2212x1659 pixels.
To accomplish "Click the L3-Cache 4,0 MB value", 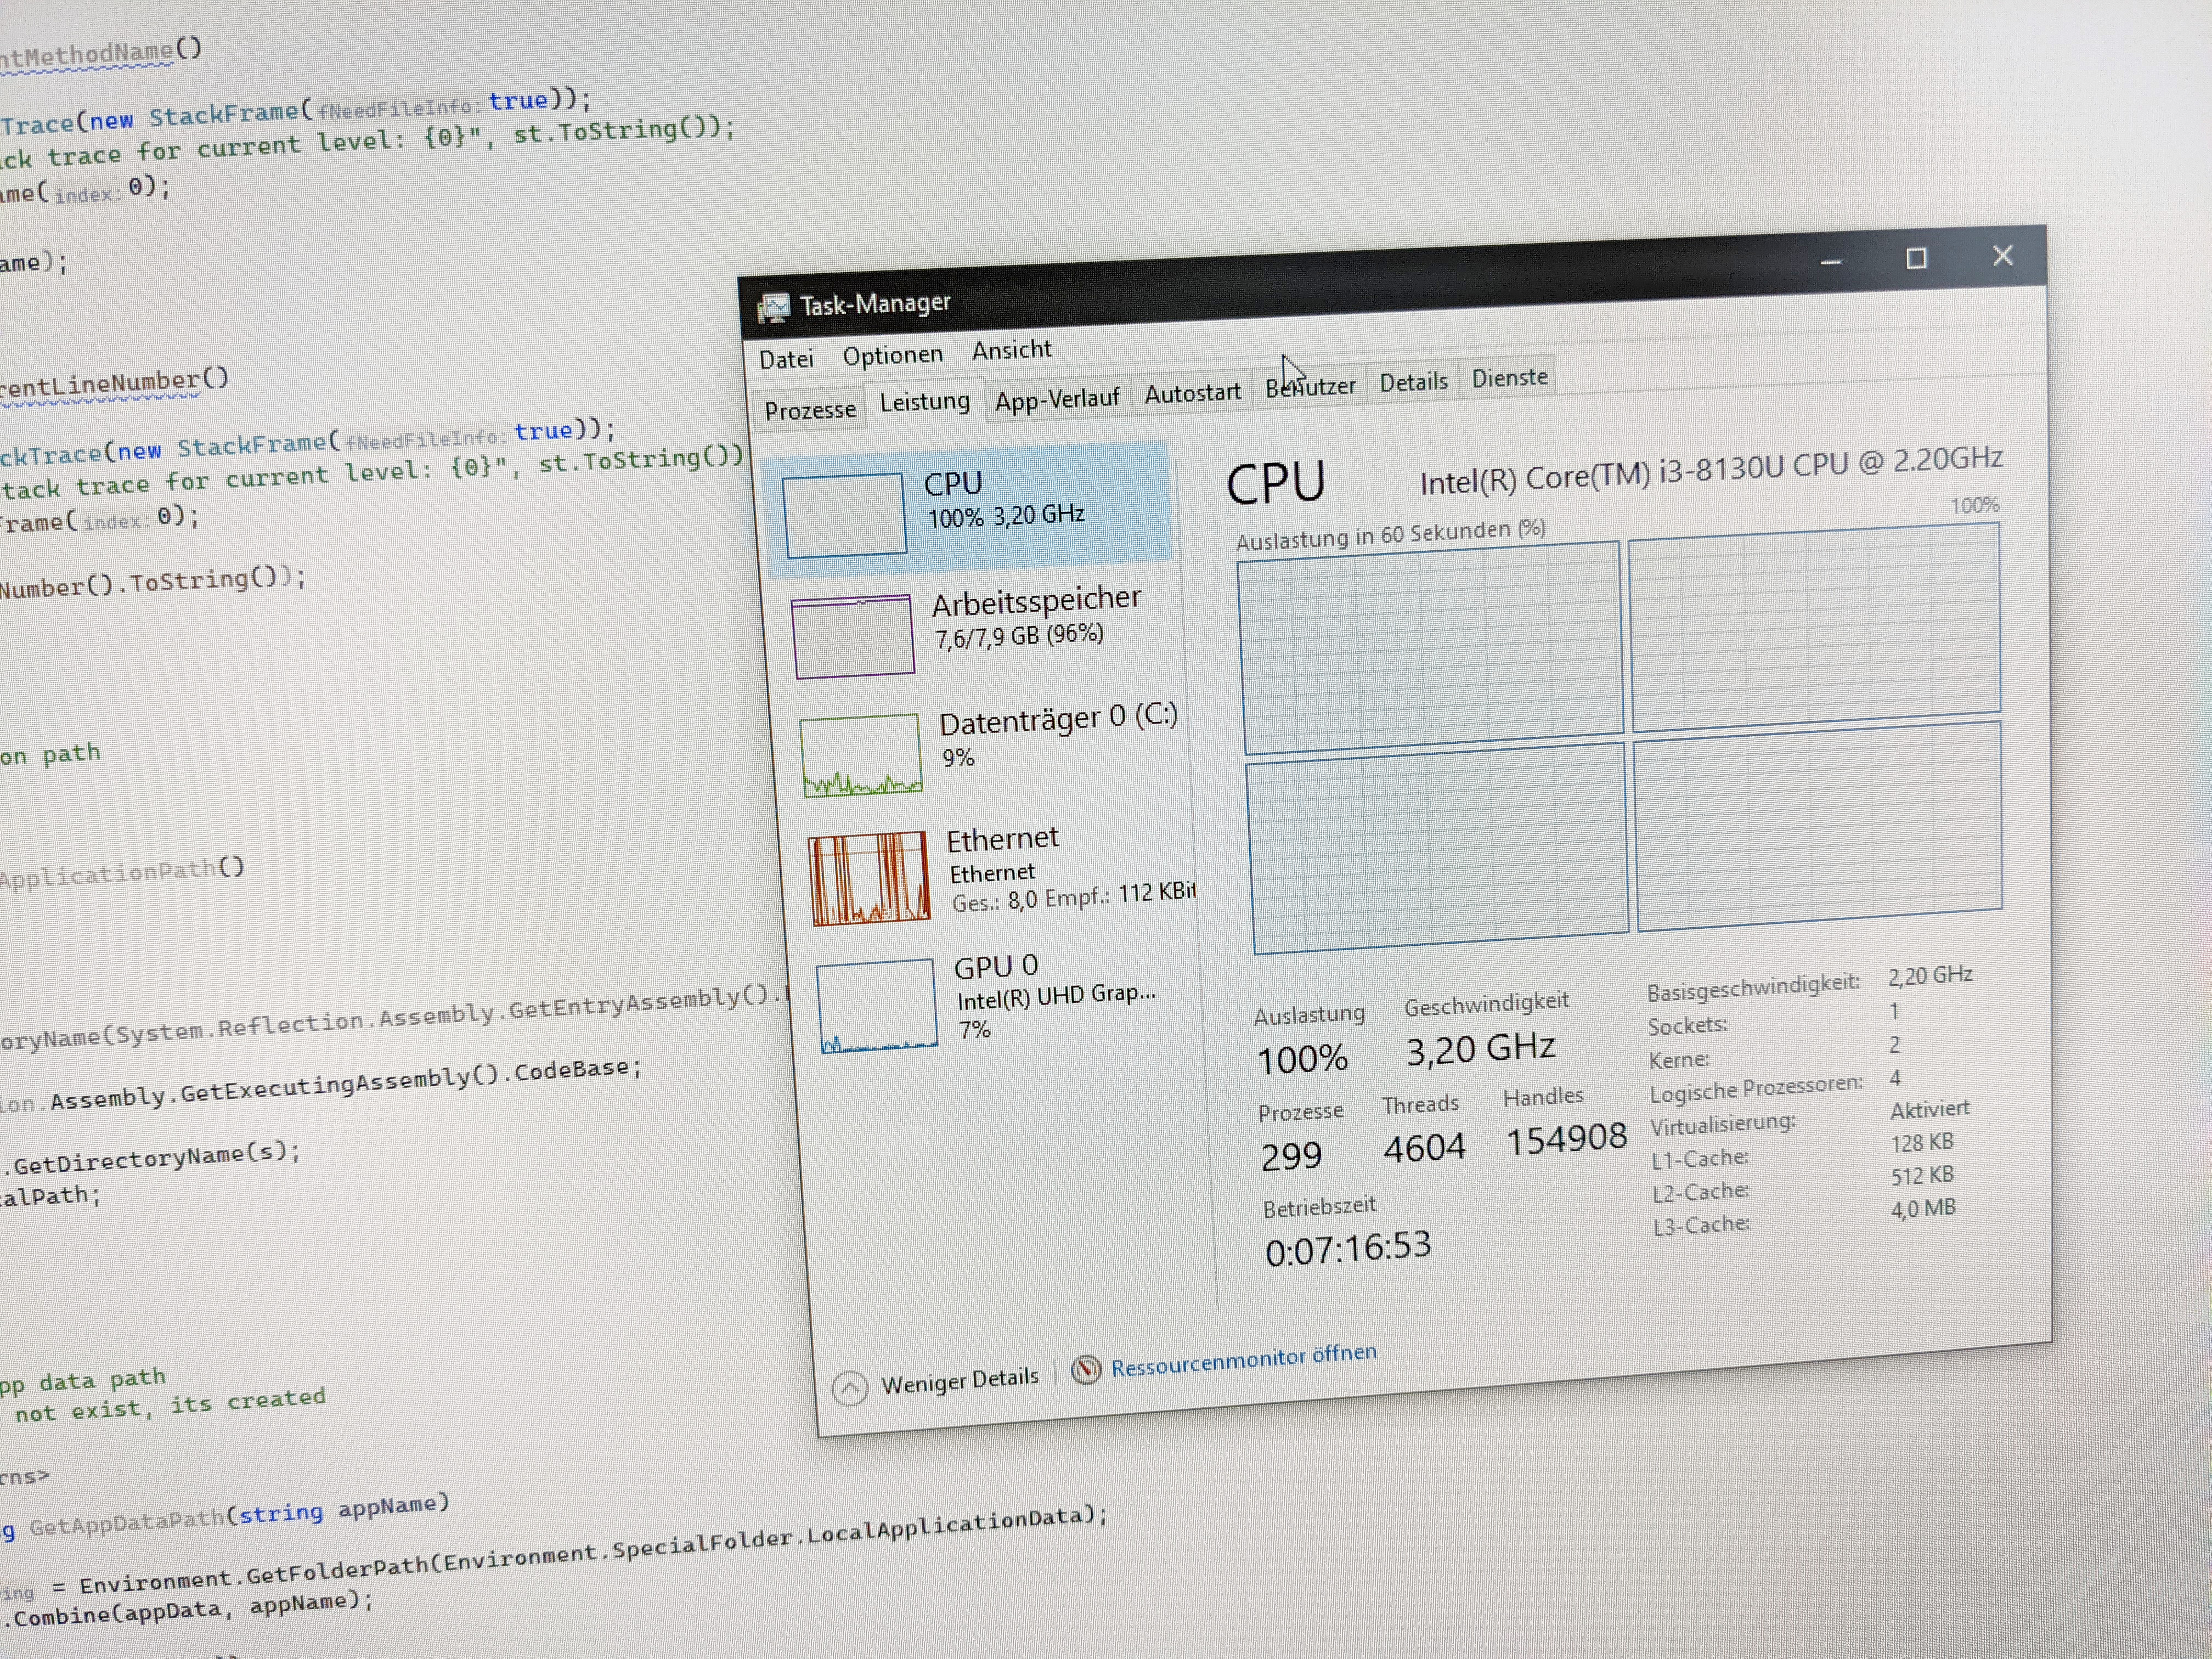I will click(x=1922, y=1209).
